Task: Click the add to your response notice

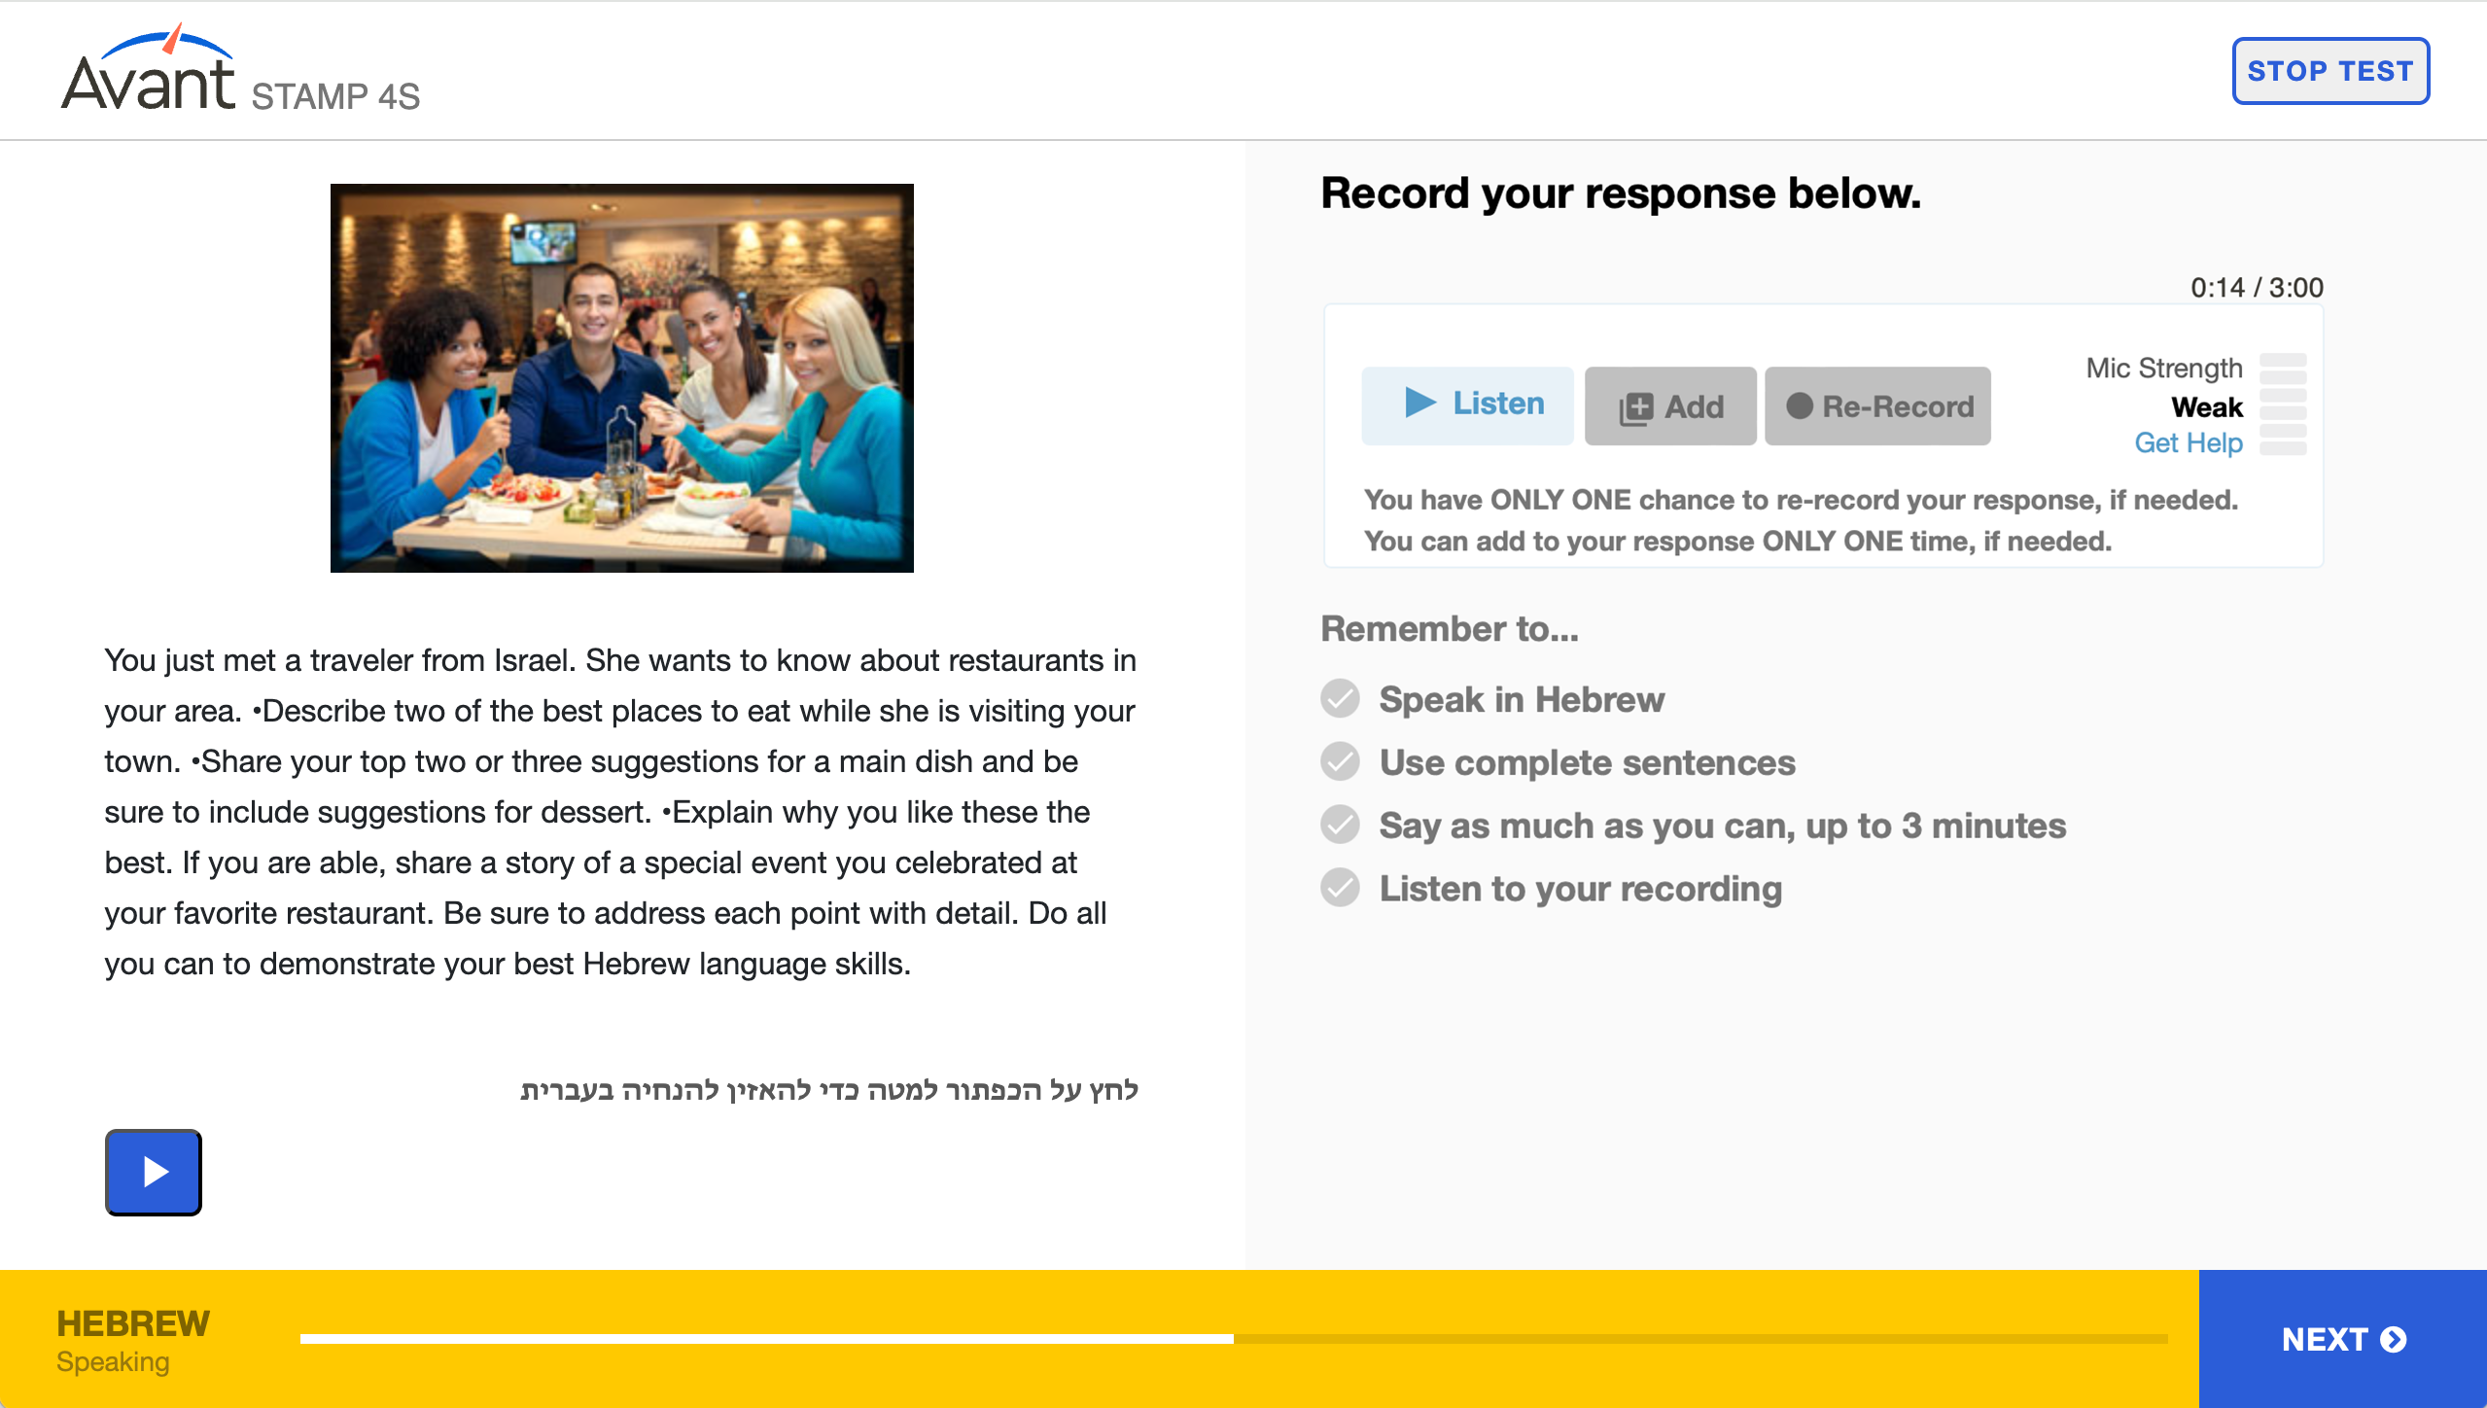Action: tap(1737, 542)
